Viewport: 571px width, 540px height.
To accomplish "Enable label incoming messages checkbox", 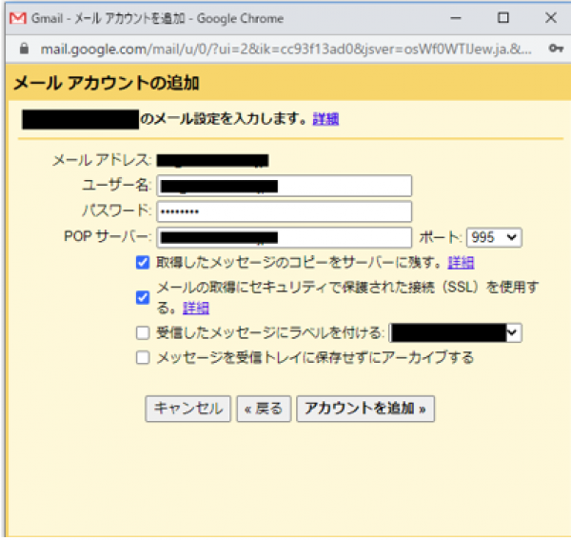I will (x=143, y=332).
